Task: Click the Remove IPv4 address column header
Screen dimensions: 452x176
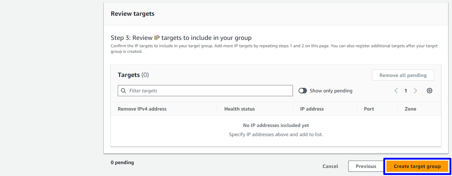Action: [x=142, y=109]
